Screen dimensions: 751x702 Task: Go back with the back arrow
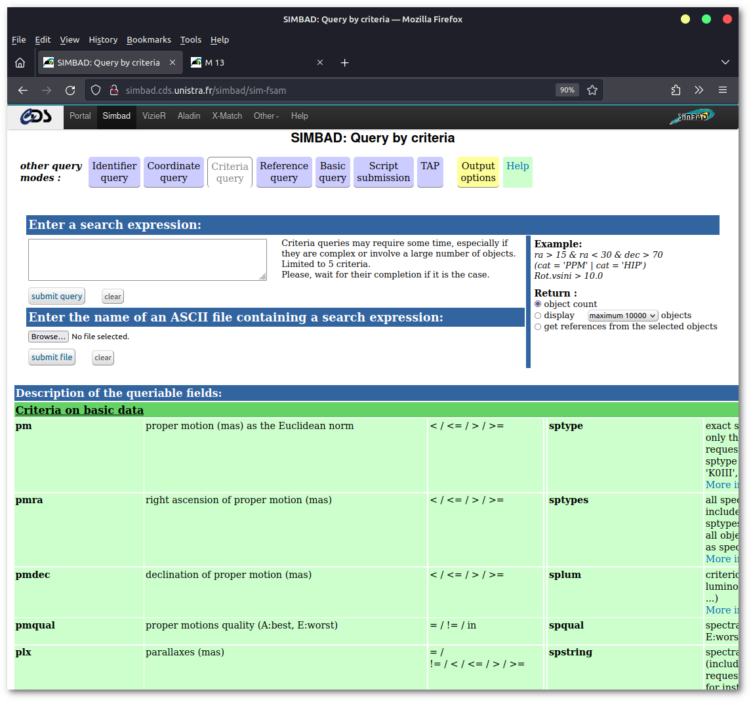pos(23,90)
